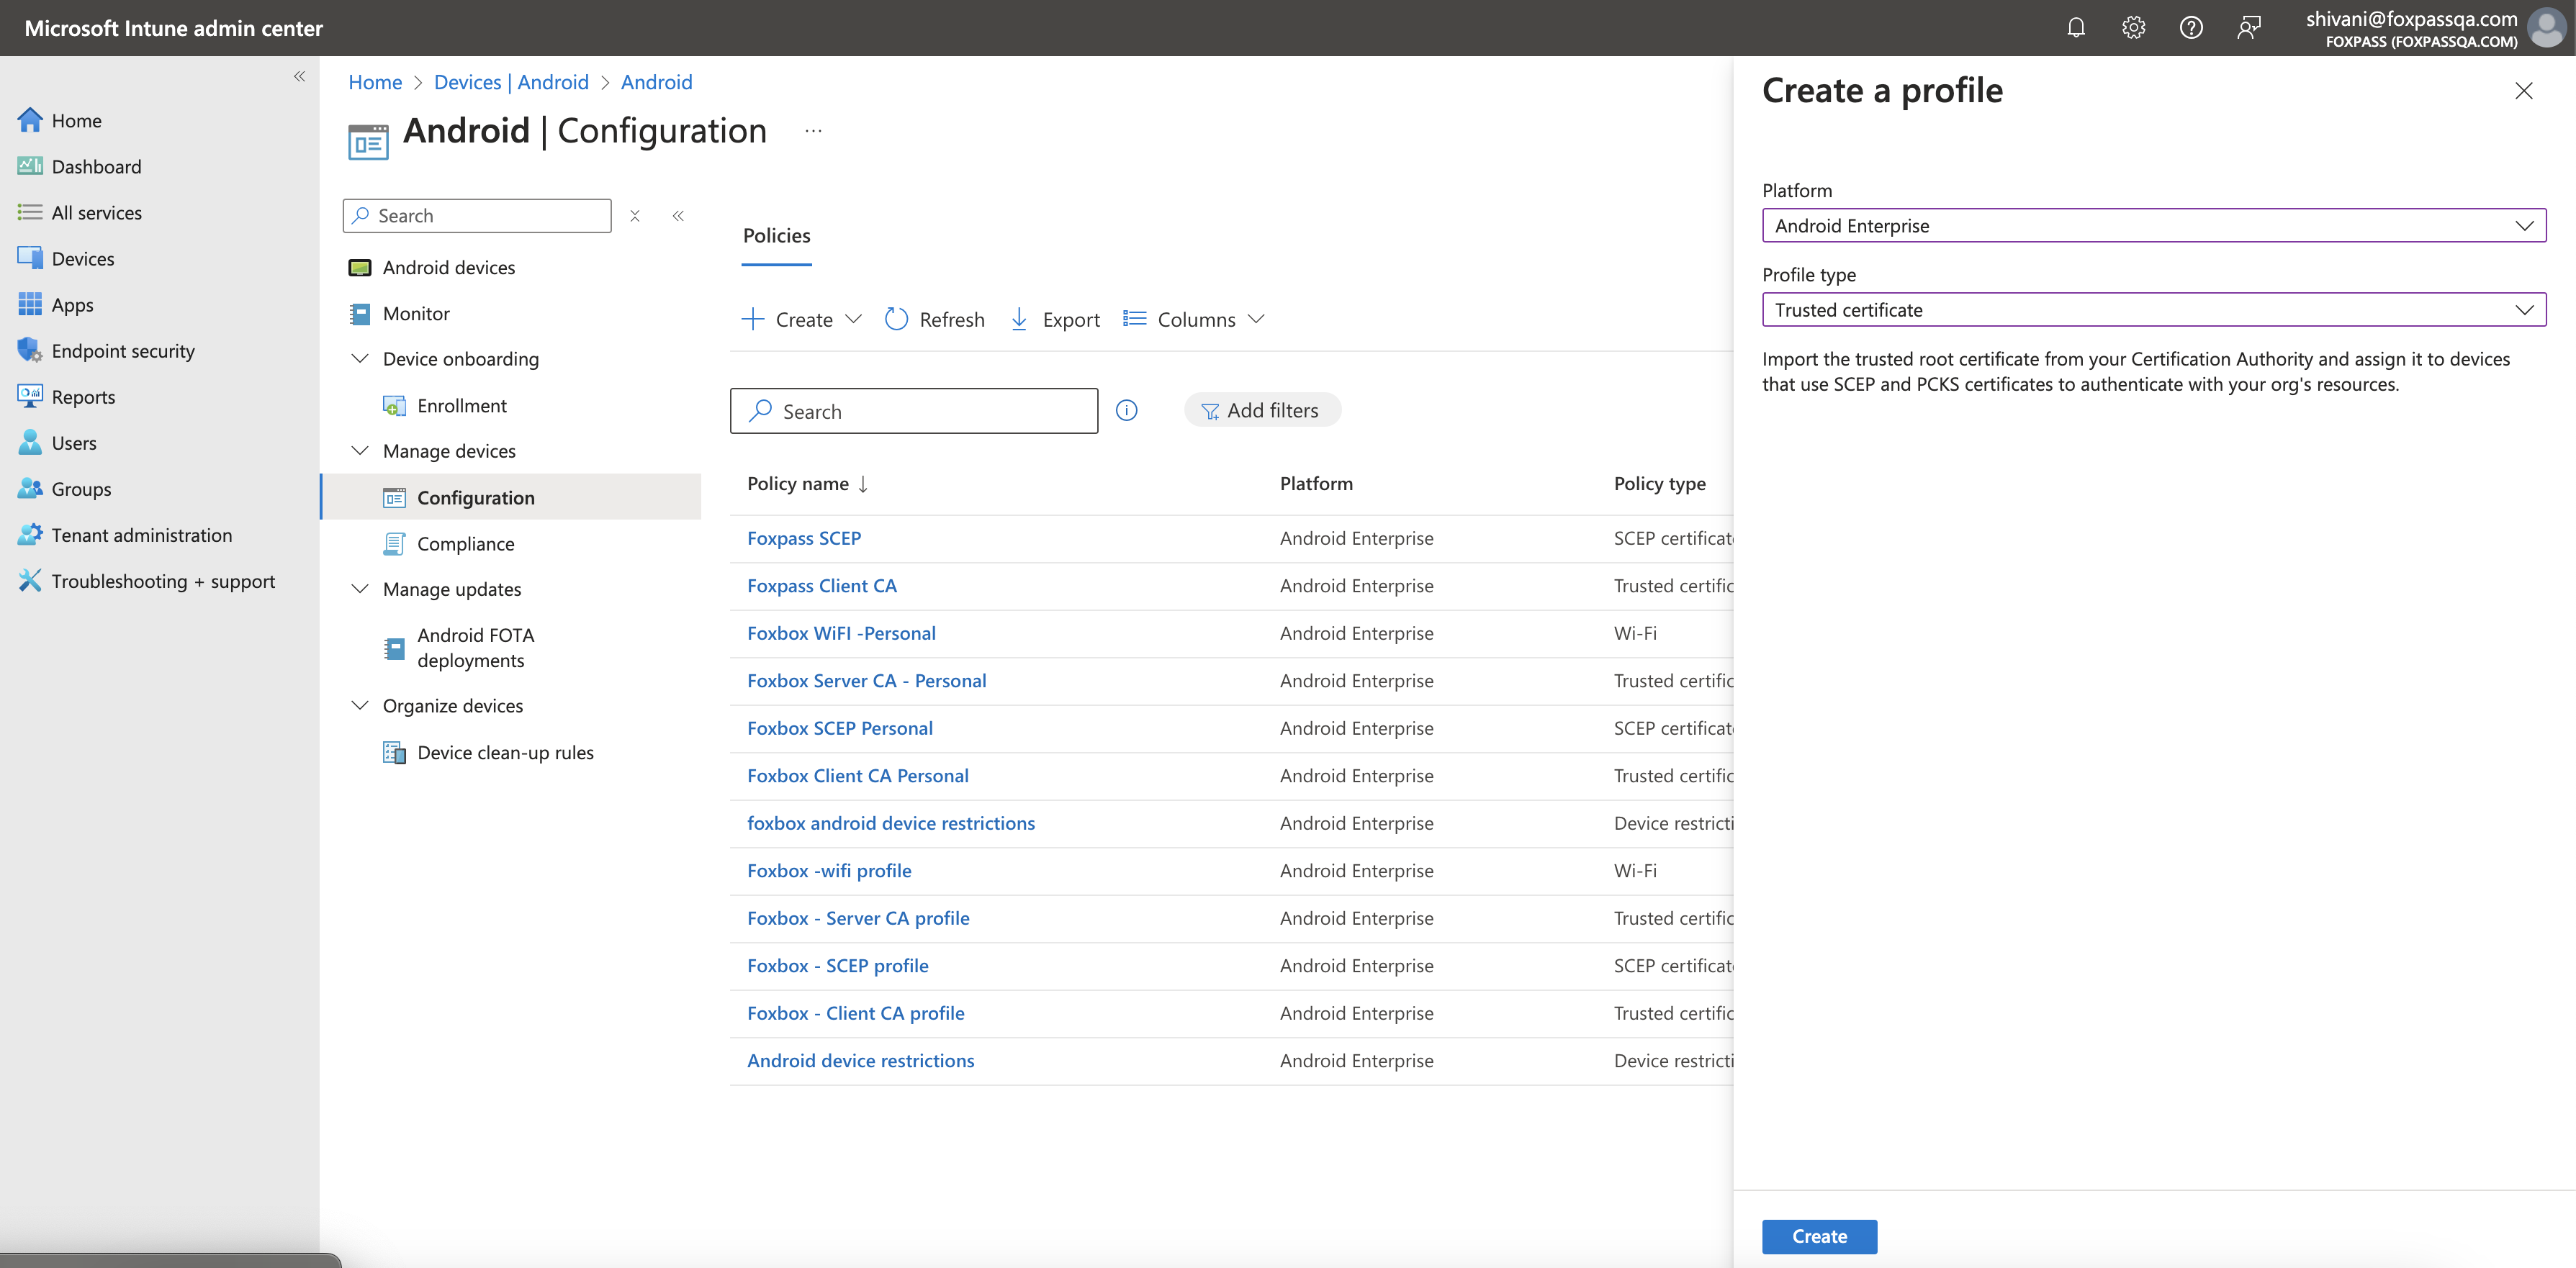Click the Enrollment icon
The height and width of the screenshot is (1268, 2576).
pos(394,406)
